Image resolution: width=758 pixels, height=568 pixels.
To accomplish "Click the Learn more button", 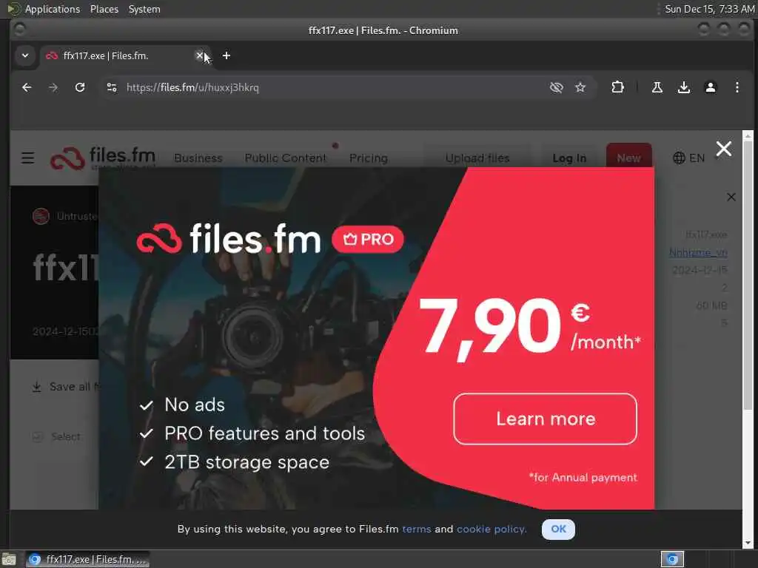I will point(546,419).
